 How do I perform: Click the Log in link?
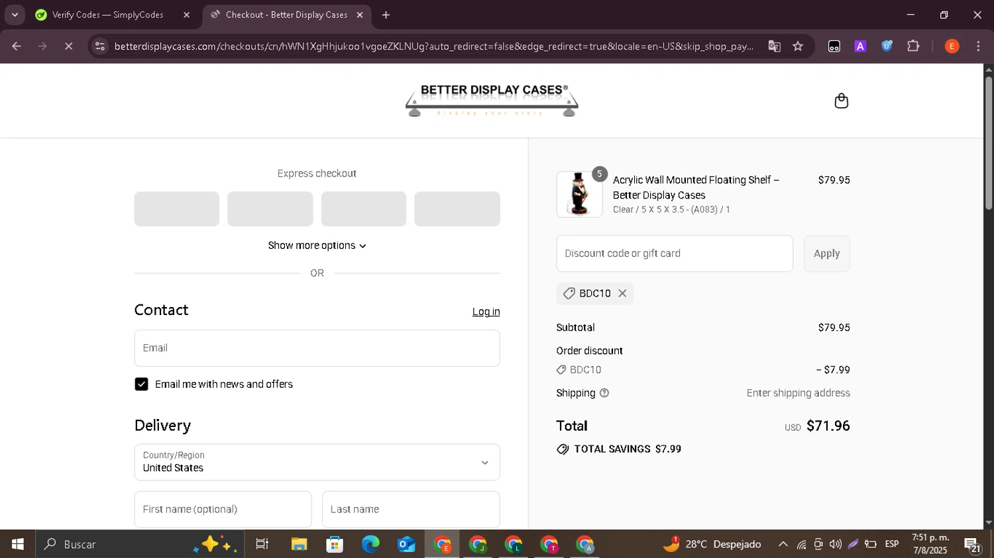(x=486, y=312)
